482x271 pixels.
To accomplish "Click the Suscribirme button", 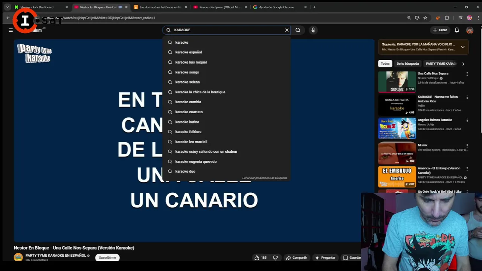I will pyautogui.click(x=107, y=258).
